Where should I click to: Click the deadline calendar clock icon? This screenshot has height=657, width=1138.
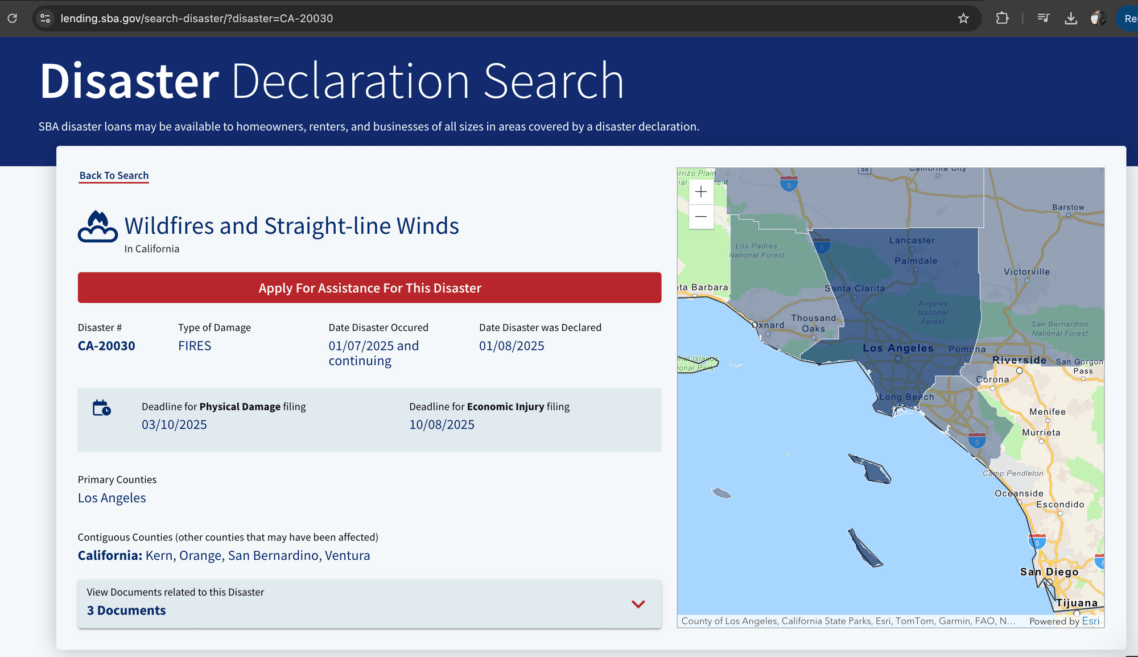pos(101,408)
